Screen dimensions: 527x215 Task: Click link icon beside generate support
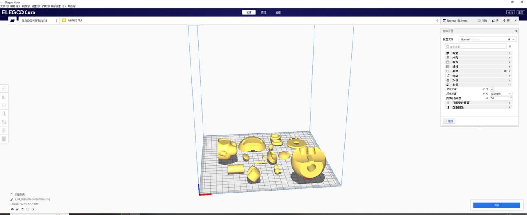(483, 89)
